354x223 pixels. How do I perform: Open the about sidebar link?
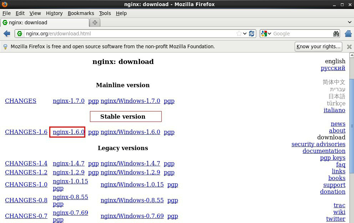pos(337,130)
